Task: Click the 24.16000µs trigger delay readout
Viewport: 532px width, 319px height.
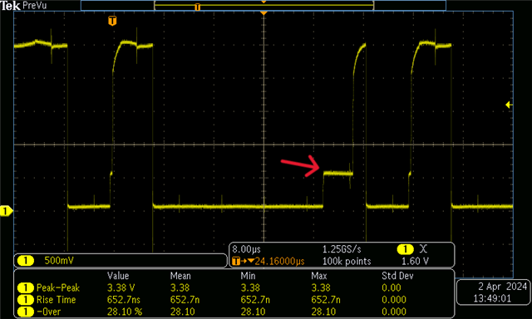Action: (279, 262)
